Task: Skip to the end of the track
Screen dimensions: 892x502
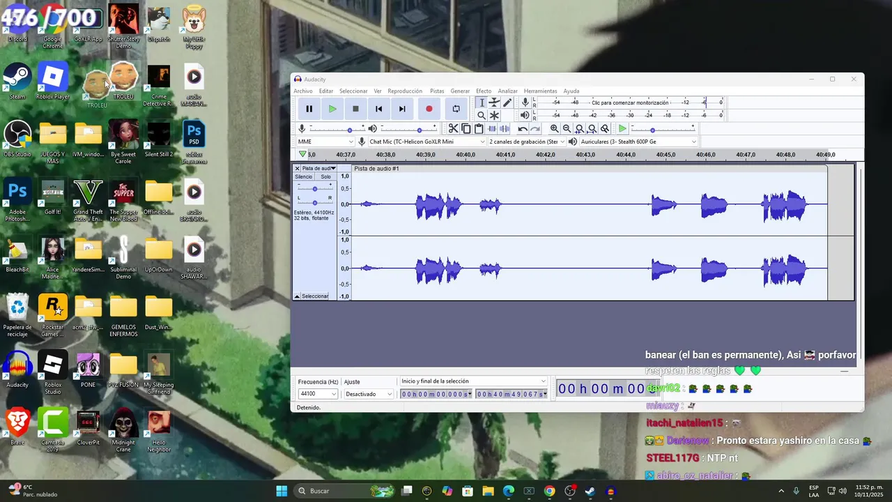Action: (x=402, y=109)
